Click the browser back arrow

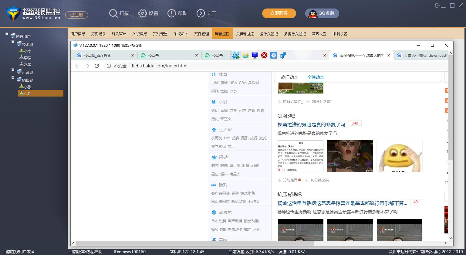[77, 66]
